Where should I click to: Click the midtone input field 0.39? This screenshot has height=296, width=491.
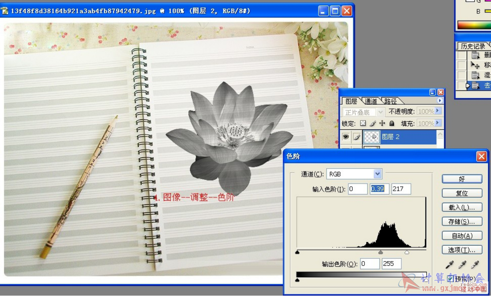379,189
